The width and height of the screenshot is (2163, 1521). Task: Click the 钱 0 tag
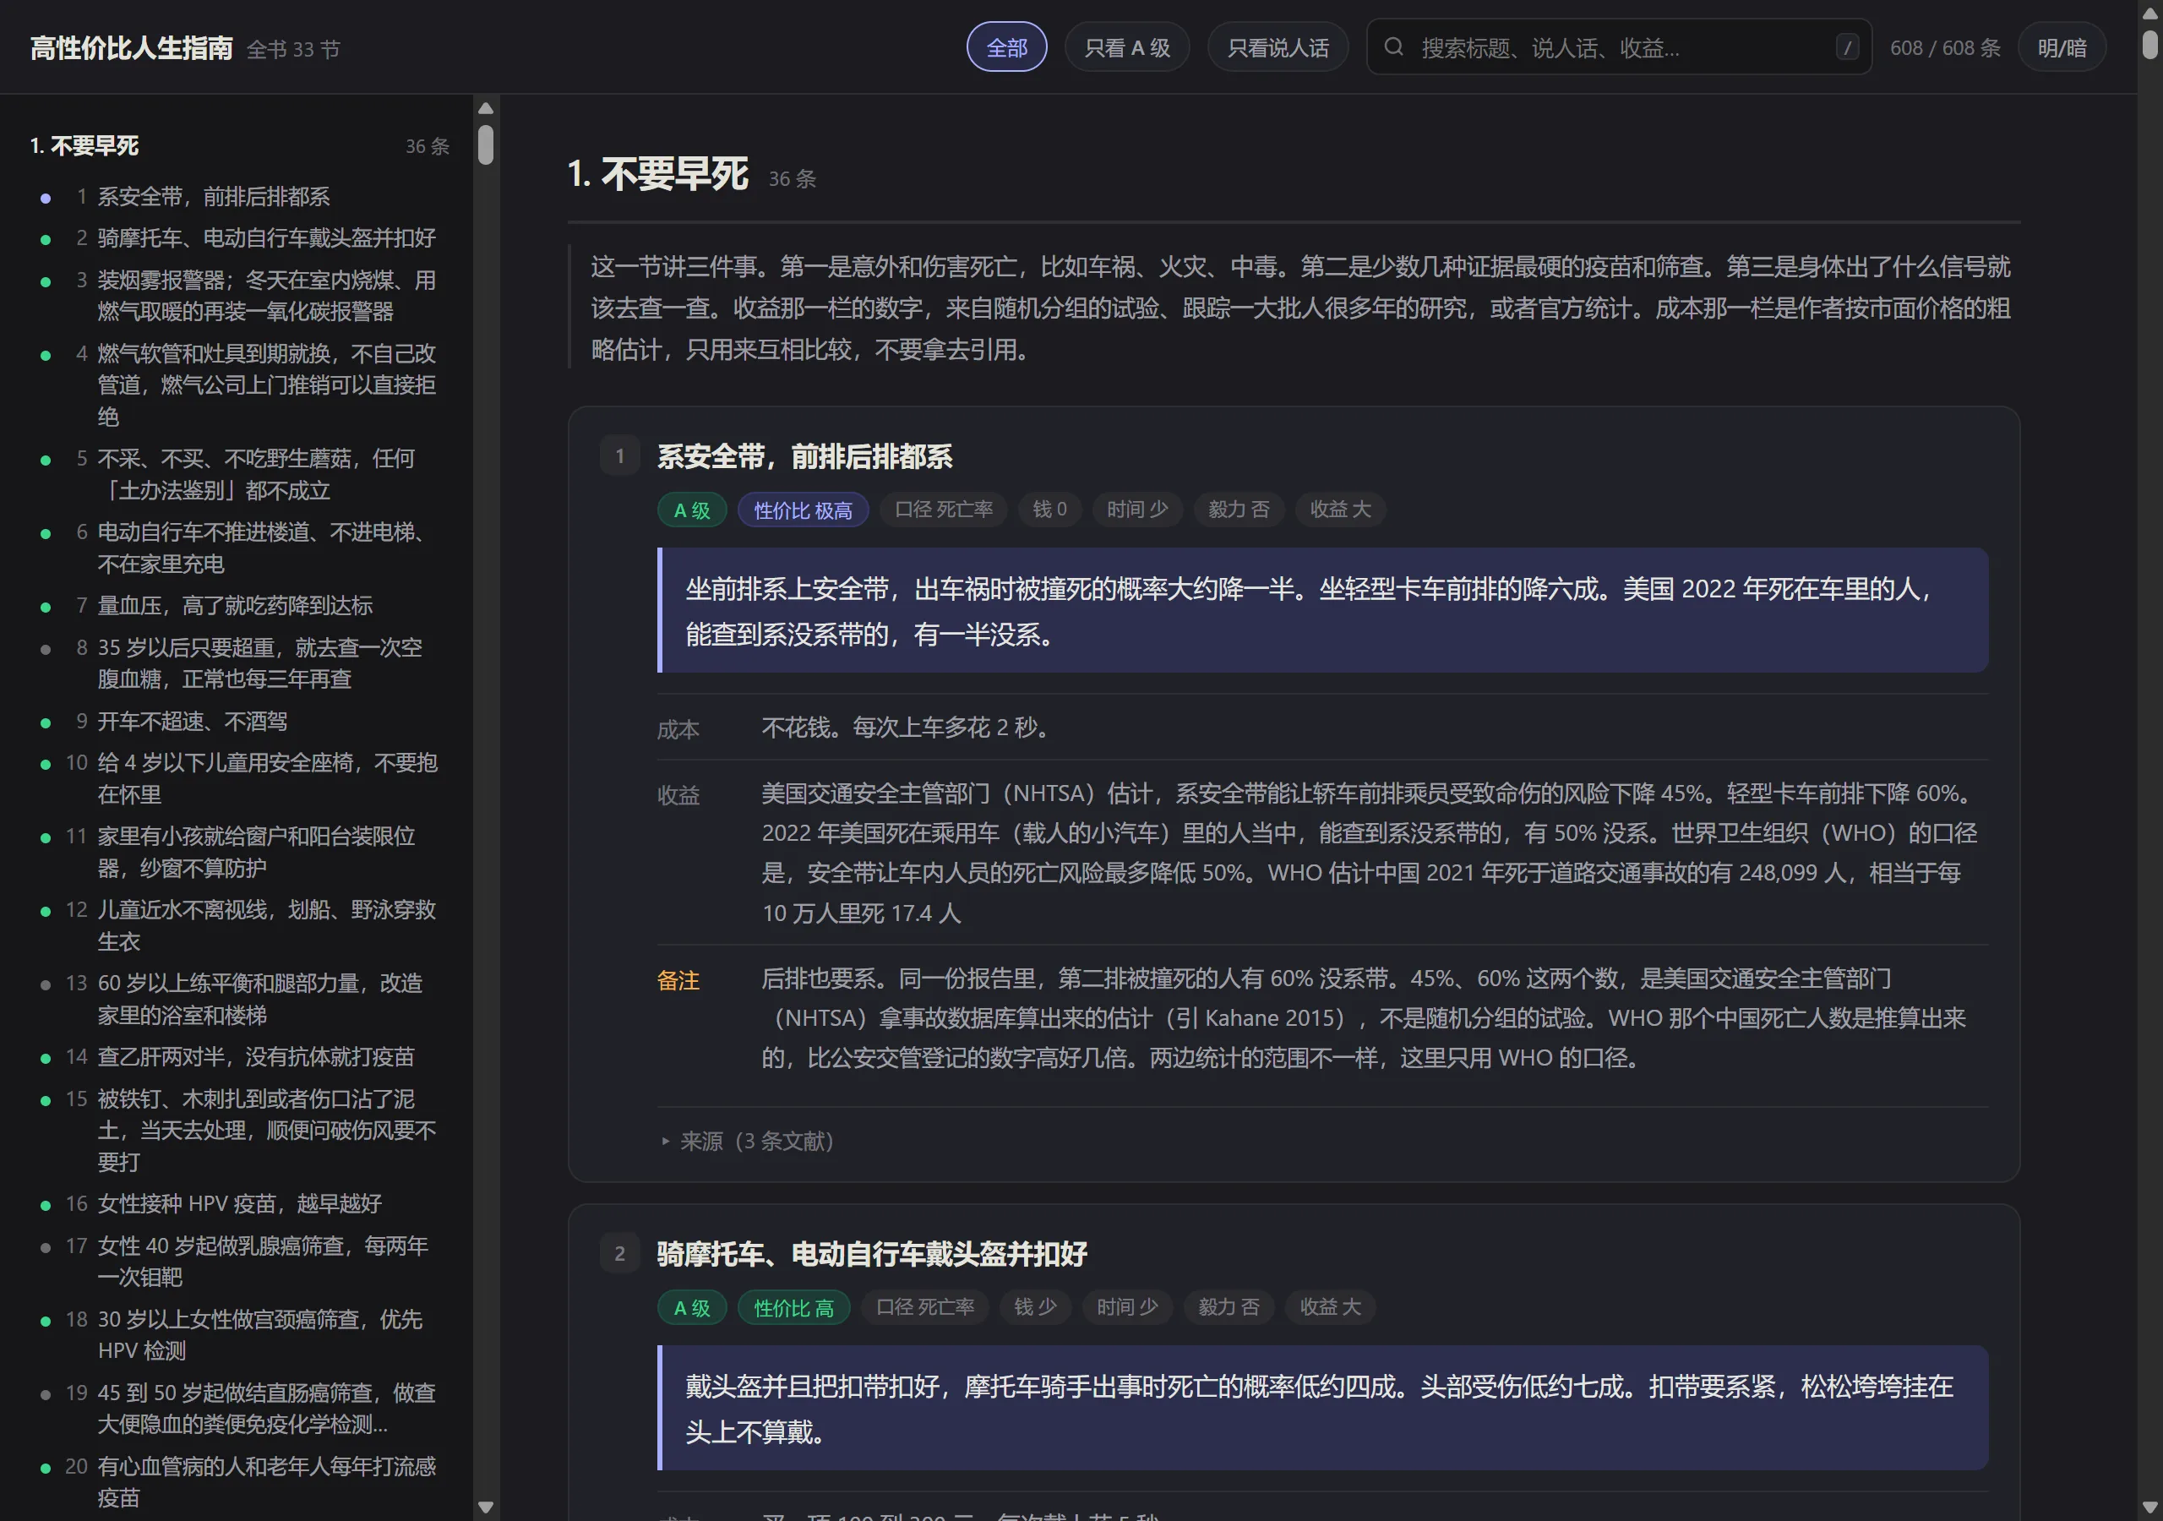click(x=1049, y=510)
